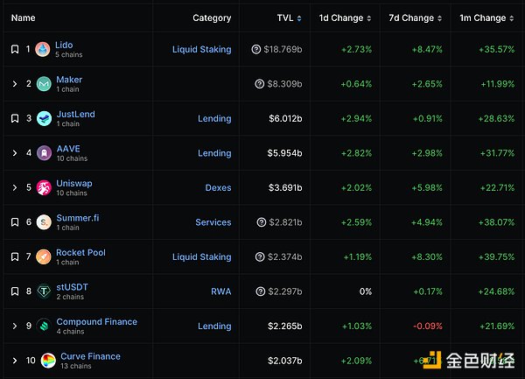This screenshot has width=525, height=379.
Task: Bookmark the stUSDT row
Action: tap(15, 291)
